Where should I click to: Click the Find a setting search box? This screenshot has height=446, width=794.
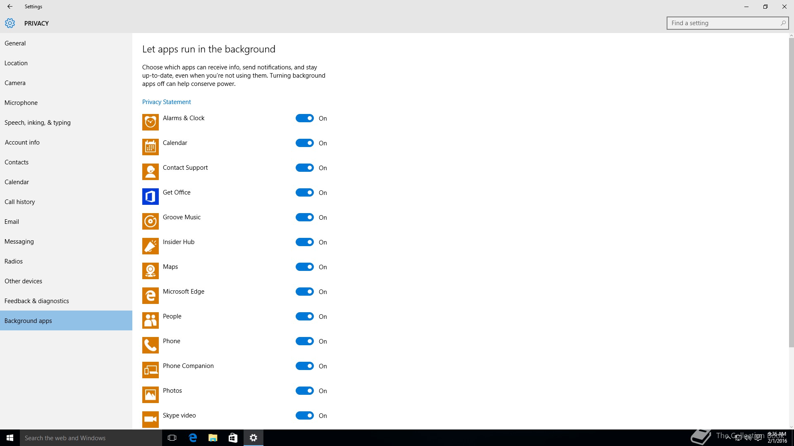(x=724, y=23)
